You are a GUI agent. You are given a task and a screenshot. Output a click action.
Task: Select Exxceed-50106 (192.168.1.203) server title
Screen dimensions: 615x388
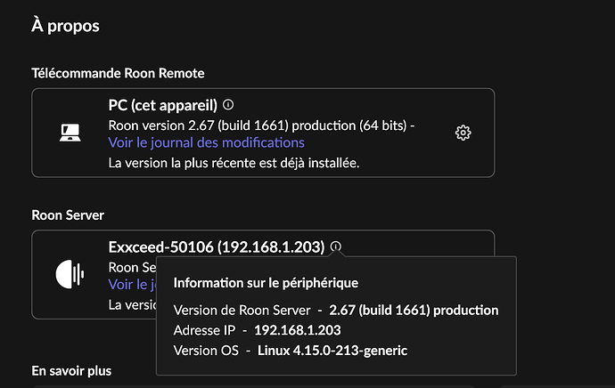point(217,247)
